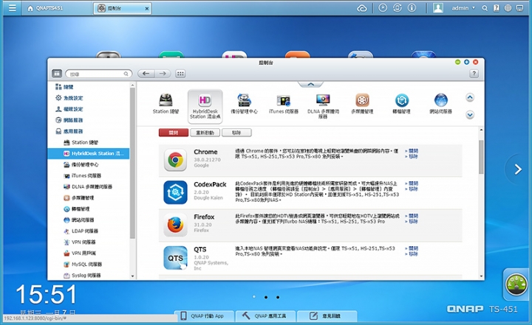Click 關閉 link in CodexPack row
532x325 pixels.
413,184
